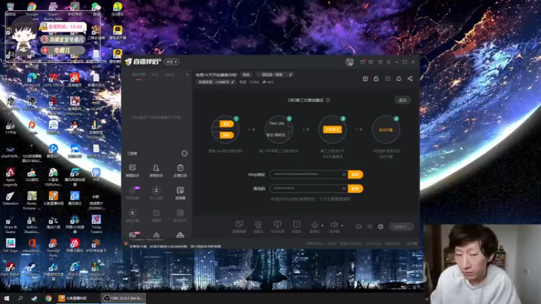This screenshot has height=304, width=541.
Task: Open the 读弹幕 tool in toolbox
Action: pos(180,193)
